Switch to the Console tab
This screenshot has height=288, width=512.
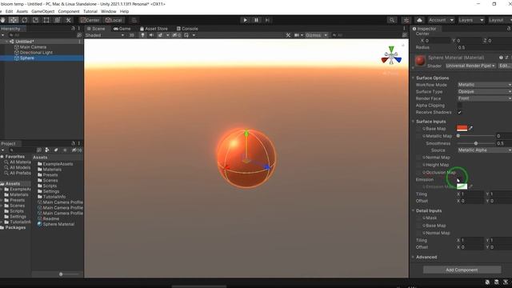[x=187, y=29]
